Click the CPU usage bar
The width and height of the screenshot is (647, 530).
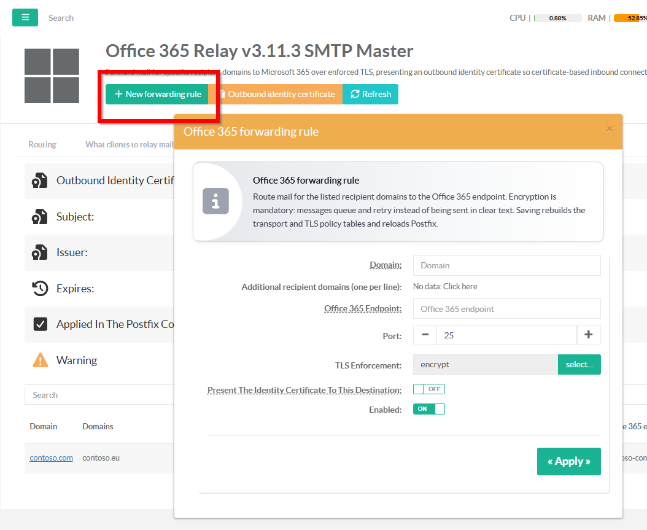tap(558, 18)
